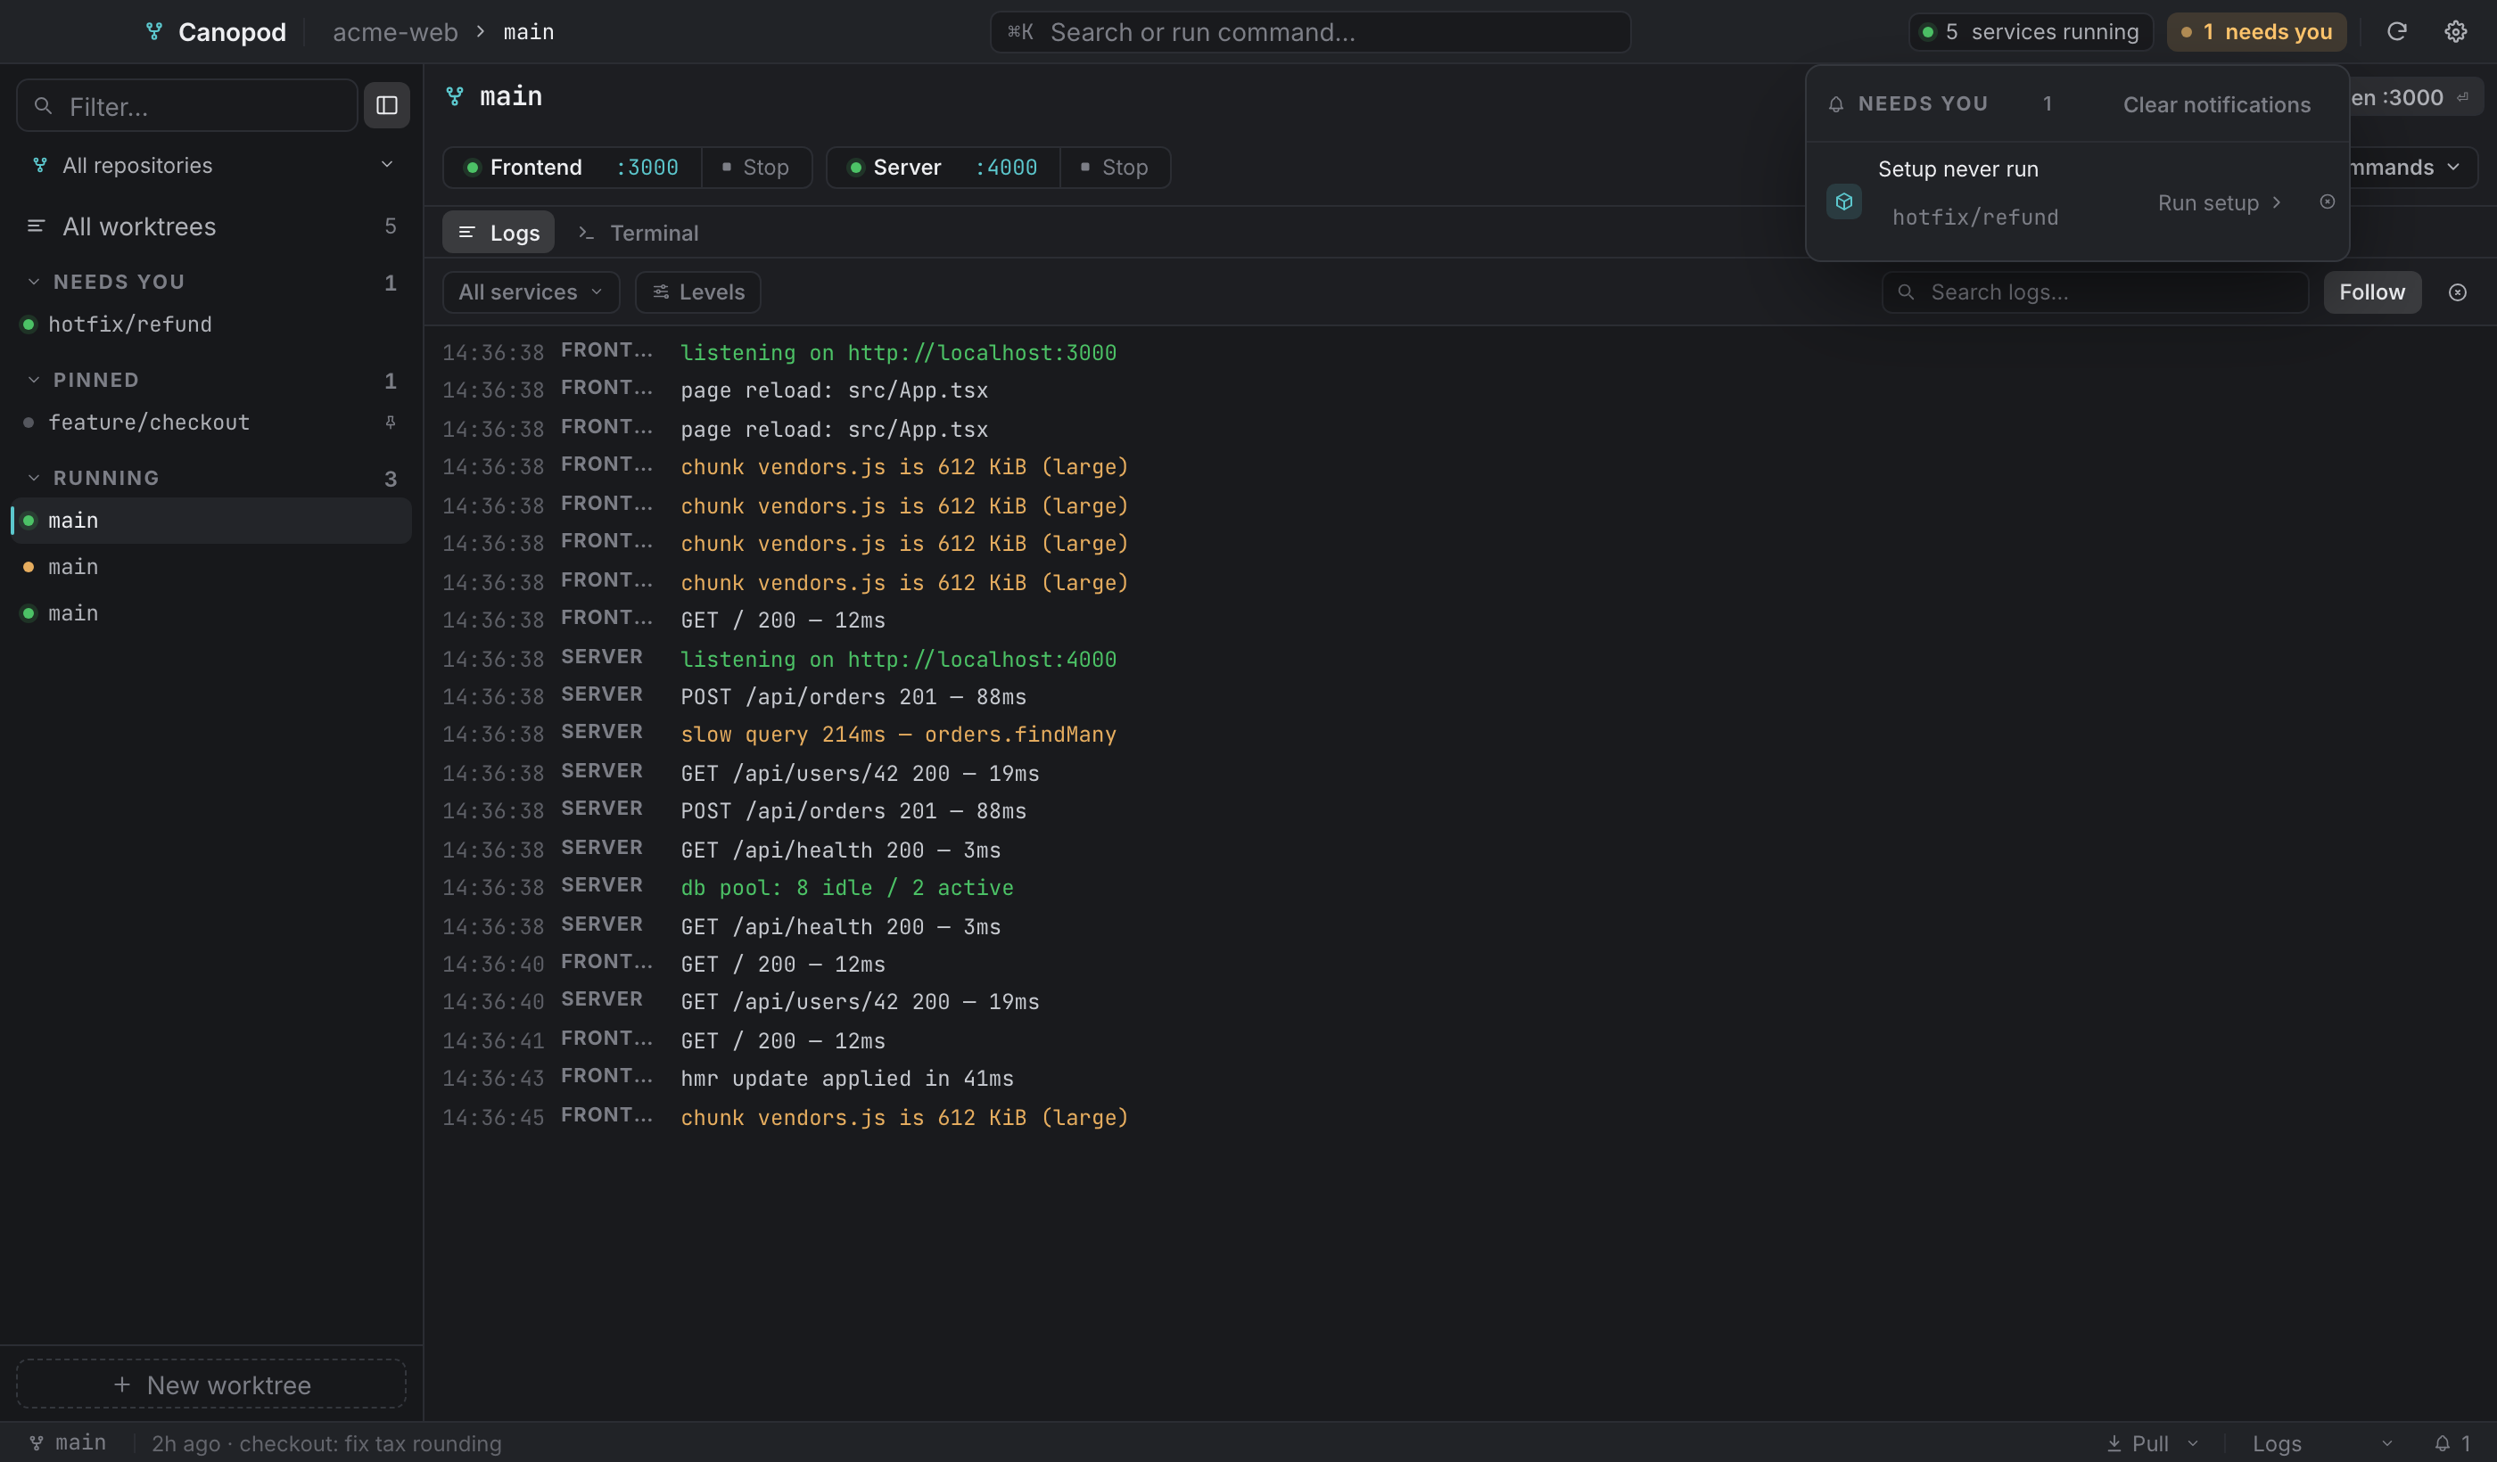Click Frontend :3000 port link
Viewport: 2497px width, 1462px height.
pos(648,168)
